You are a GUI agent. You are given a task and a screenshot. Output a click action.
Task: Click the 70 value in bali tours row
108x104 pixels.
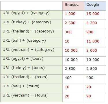tap(89, 87)
